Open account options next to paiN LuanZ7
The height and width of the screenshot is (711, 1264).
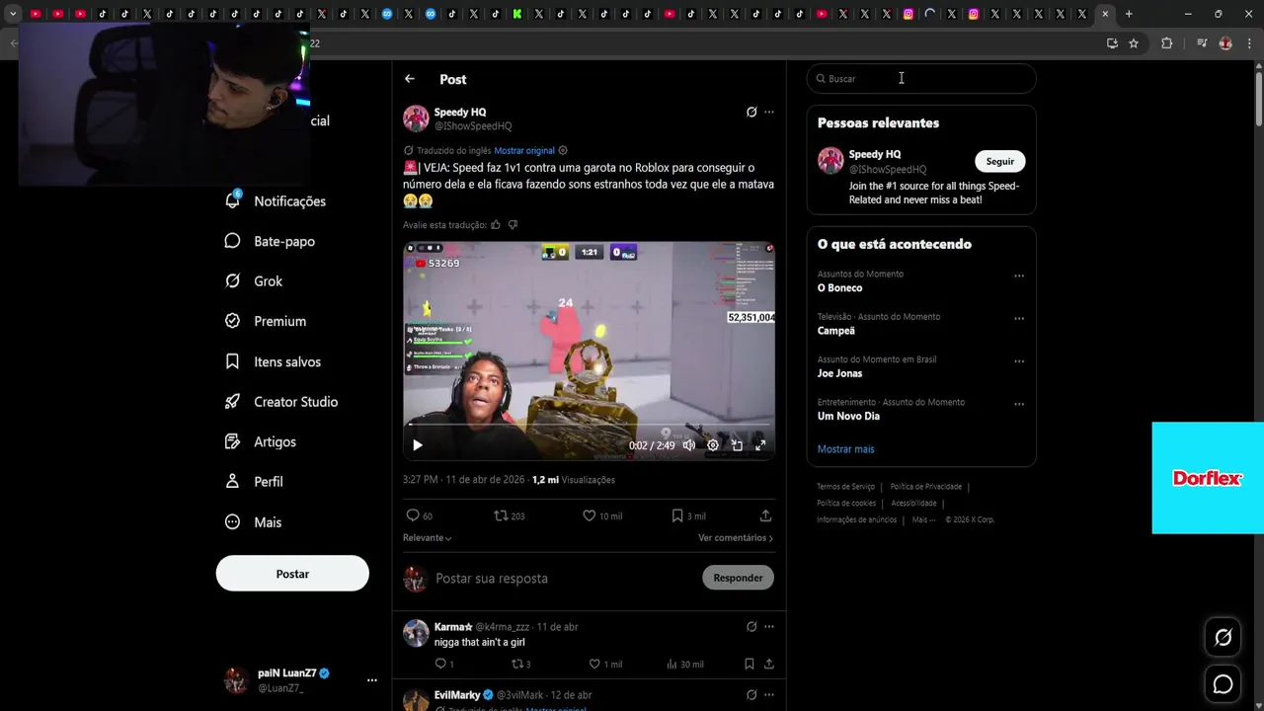(372, 680)
